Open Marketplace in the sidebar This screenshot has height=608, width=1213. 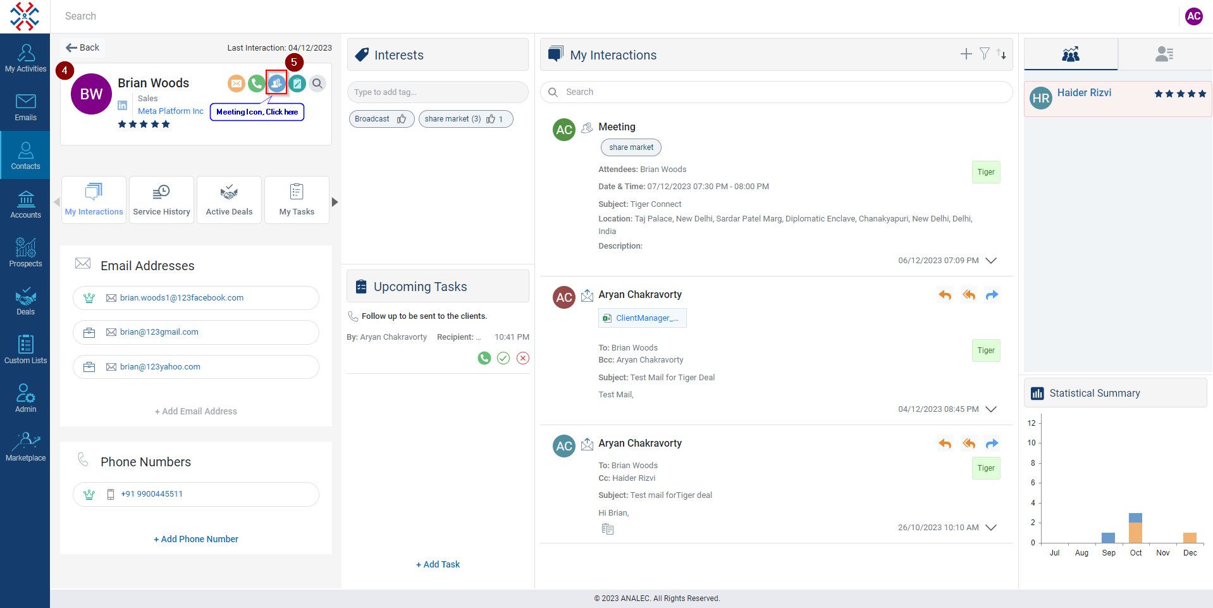pyautogui.click(x=25, y=447)
